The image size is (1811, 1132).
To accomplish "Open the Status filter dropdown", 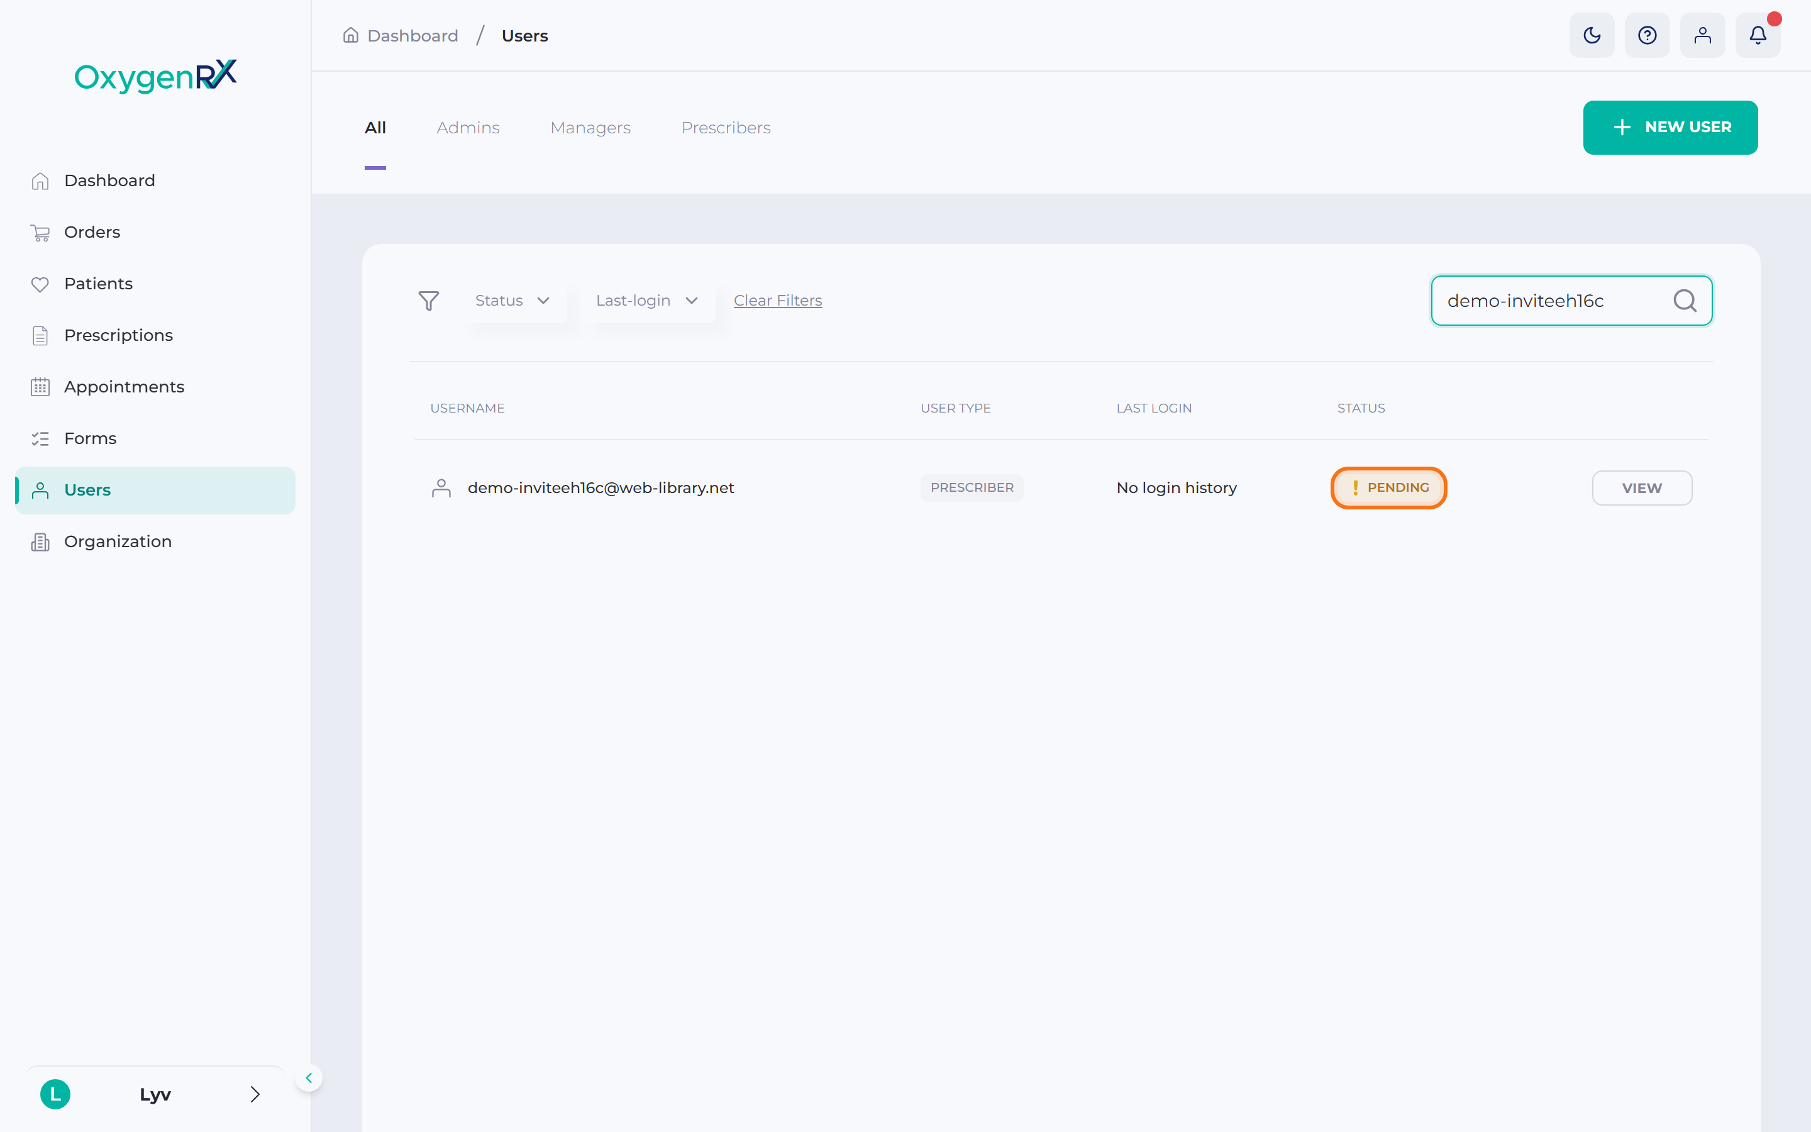I will (x=513, y=301).
